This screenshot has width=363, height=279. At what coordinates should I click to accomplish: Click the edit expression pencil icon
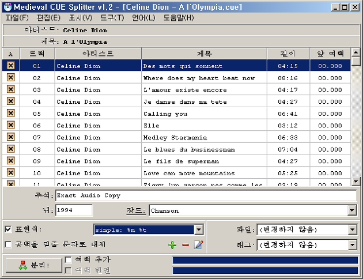[x=198, y=244]
